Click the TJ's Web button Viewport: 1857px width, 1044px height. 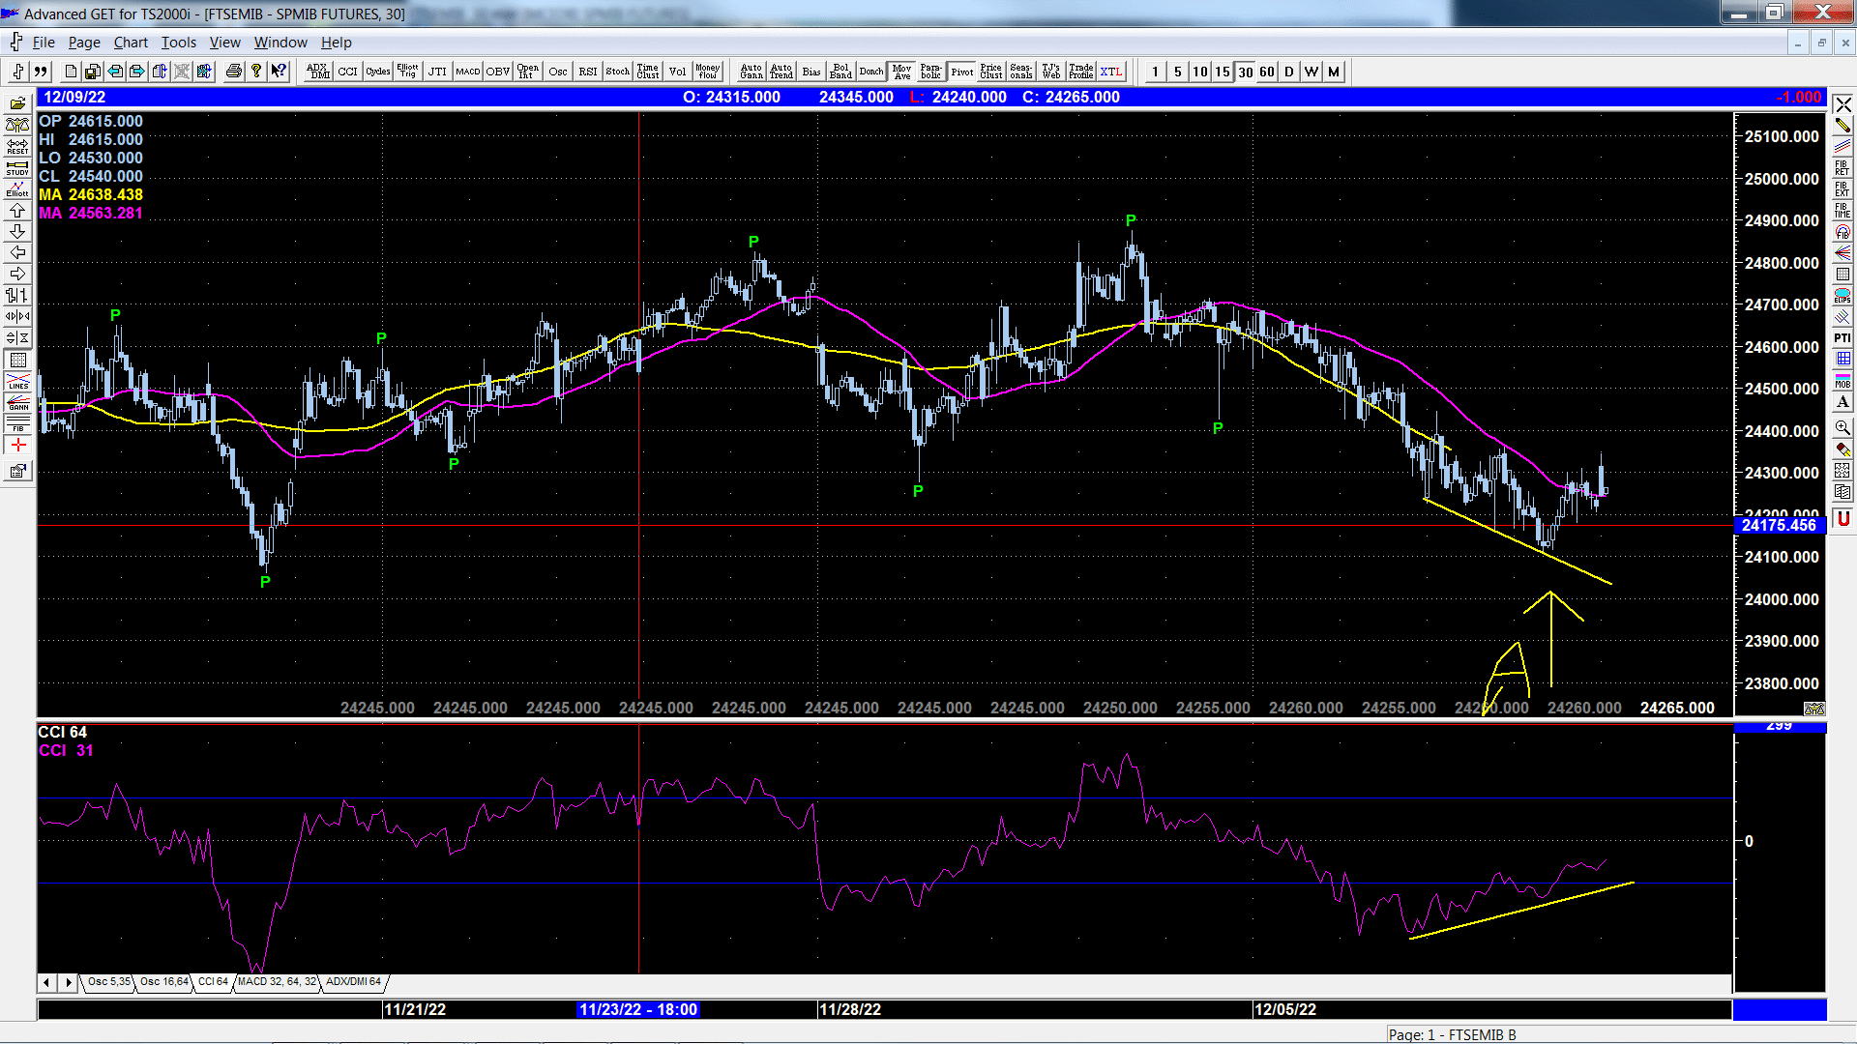(1051, 72)
